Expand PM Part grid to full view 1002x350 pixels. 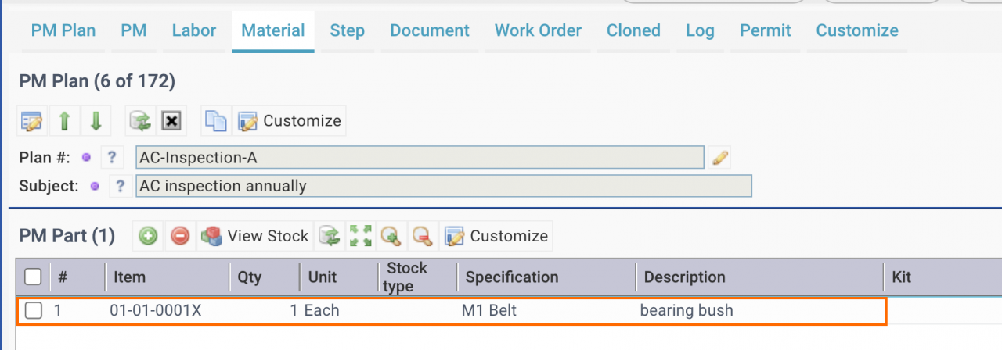pyautogui.click(x=360, y=236)
